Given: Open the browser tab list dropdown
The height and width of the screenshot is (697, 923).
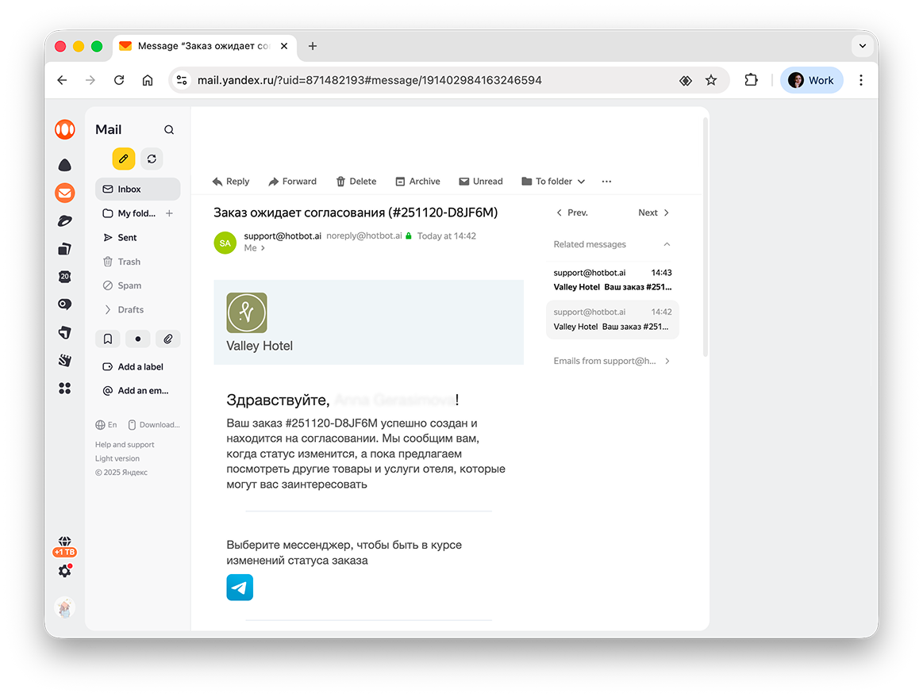Looking at the screenshot, I should [x=863, y=46].
